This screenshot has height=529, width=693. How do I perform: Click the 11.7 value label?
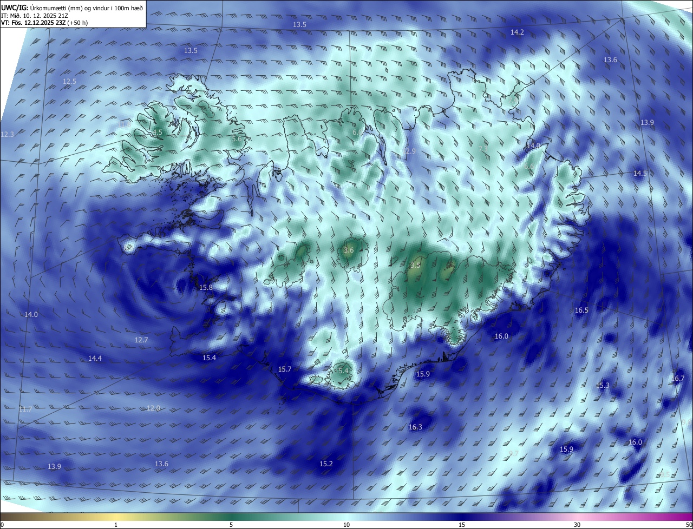pyautogui.click(x=25, y=409)
